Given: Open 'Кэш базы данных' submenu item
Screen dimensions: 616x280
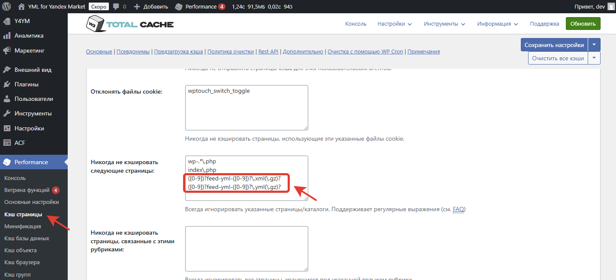Looking at the screenshot, I should tap(27, 238).
